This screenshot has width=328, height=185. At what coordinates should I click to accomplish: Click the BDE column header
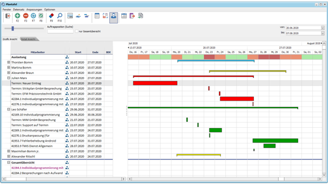[108, 52]
